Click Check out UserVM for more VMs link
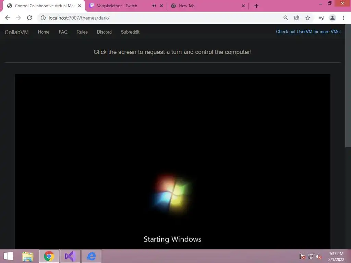The height and width of the screenshot is (263, 351). (x=308, y=32)
